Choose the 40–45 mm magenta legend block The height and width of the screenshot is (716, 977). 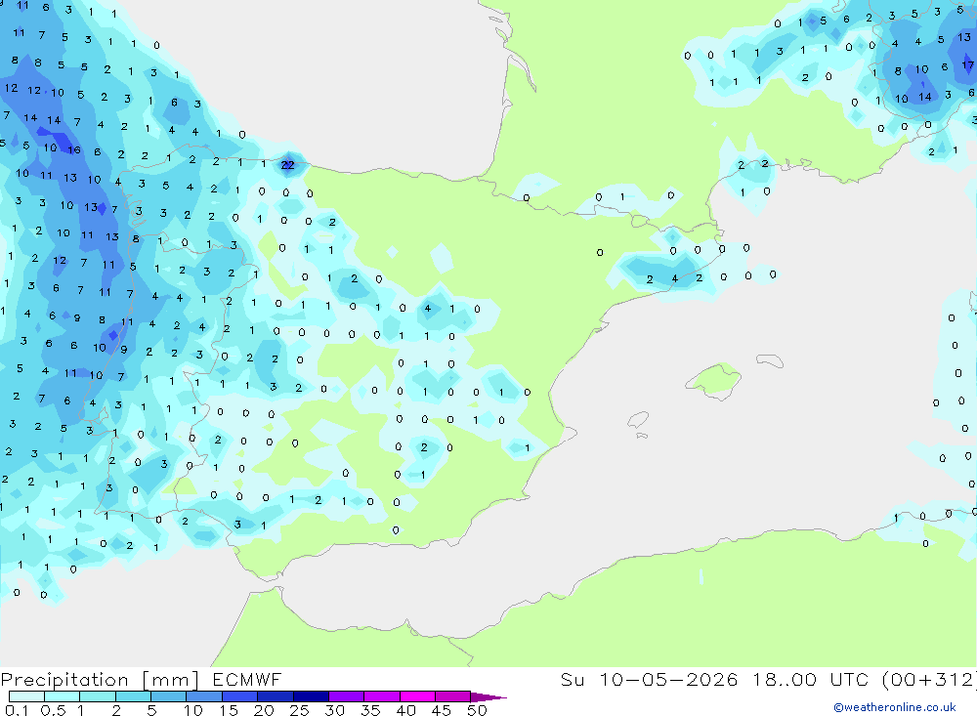click(x=417, y=696)
